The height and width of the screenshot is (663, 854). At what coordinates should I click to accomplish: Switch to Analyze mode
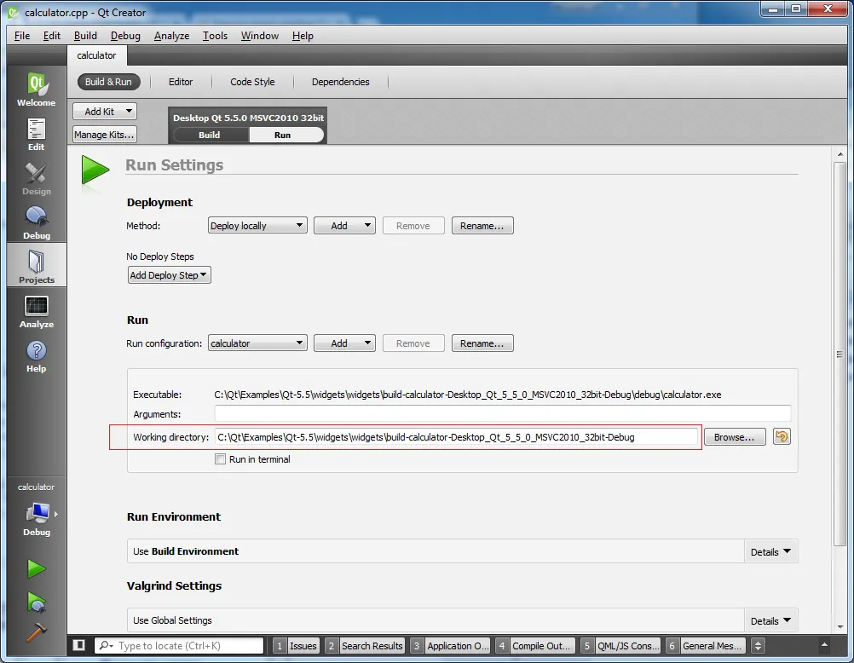click(36, 312)
